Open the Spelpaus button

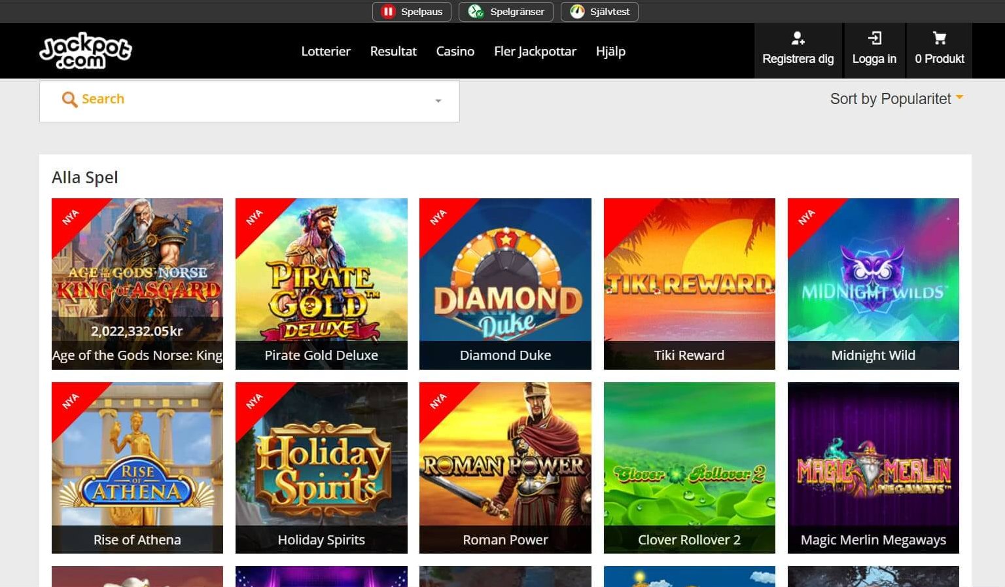pos(412,12)
